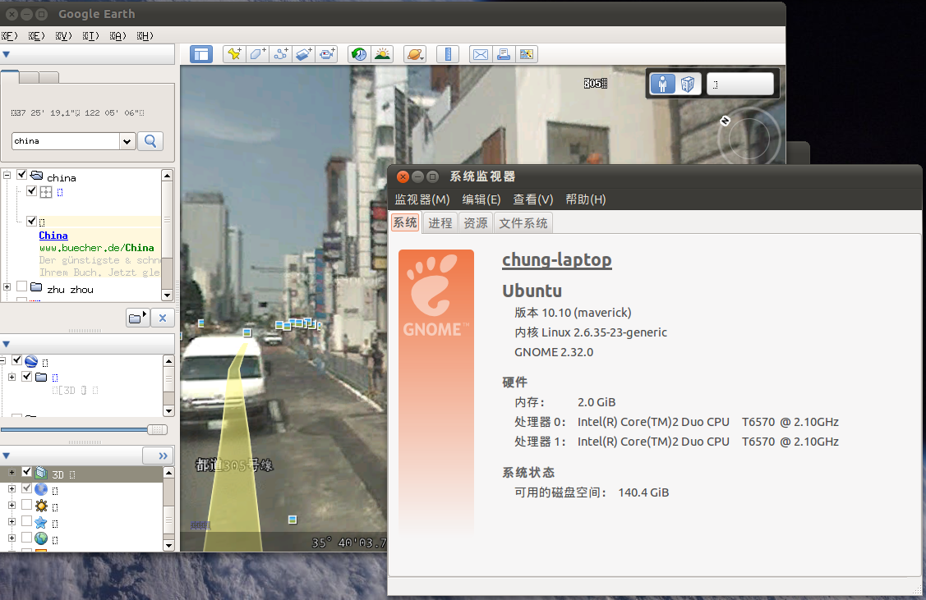The image size is (926, 600).
Task: Click the compass ring navigation control
Action: click(749, 140)
